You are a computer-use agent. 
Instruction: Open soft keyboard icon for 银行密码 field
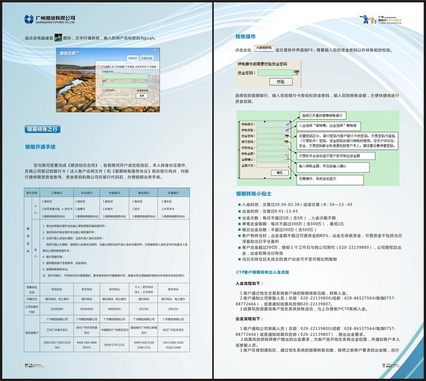(x=287, y=141)
